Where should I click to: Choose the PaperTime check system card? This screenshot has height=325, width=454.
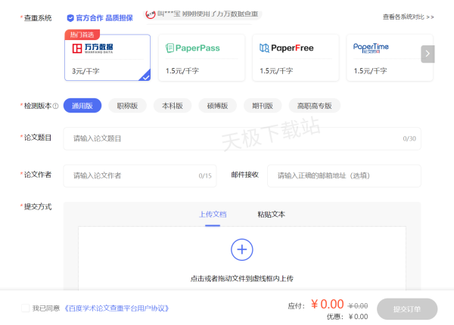tap(389, 57)
